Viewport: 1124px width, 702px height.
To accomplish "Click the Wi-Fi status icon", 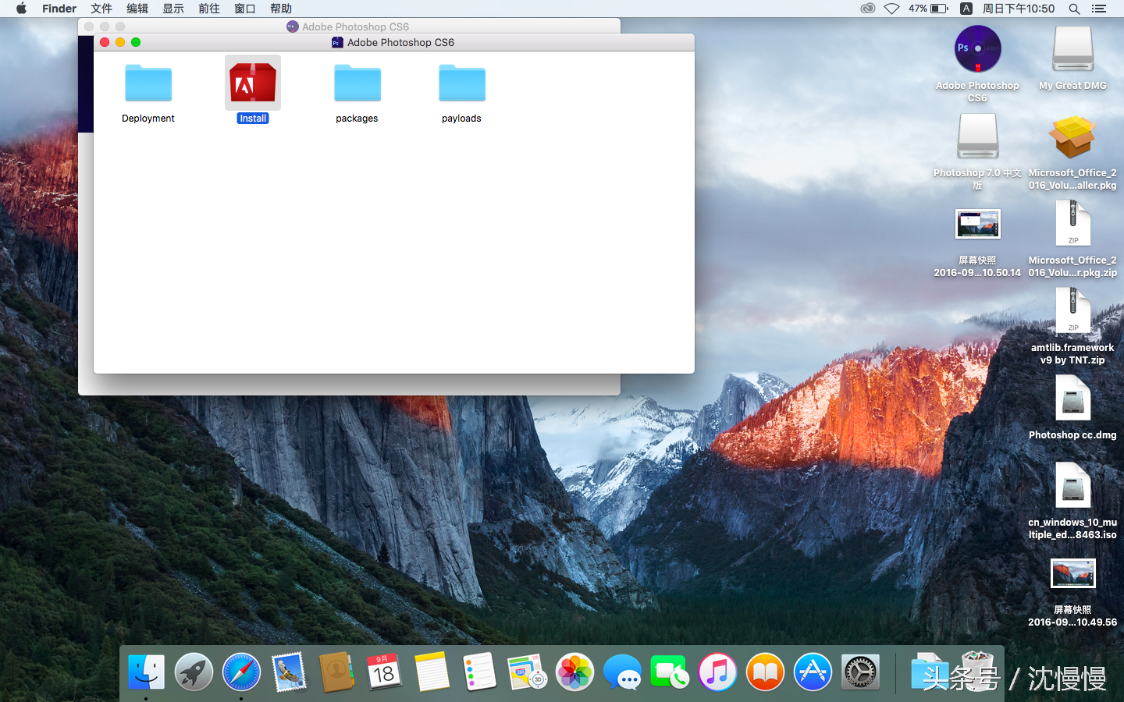I will coord(891,9).
